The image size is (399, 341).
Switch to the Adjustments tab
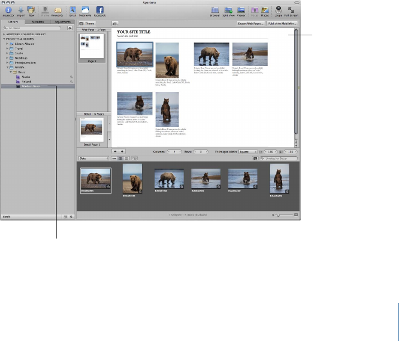(x=63, y=22)
